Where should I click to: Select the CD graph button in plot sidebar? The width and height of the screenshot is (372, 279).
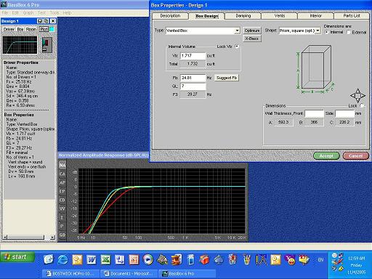click(62, 200)
